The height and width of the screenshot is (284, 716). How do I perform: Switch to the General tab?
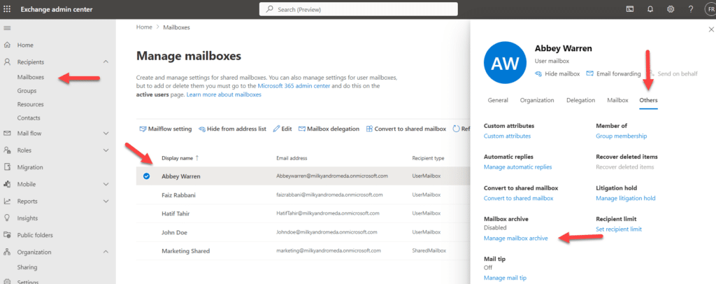(498, 100)
